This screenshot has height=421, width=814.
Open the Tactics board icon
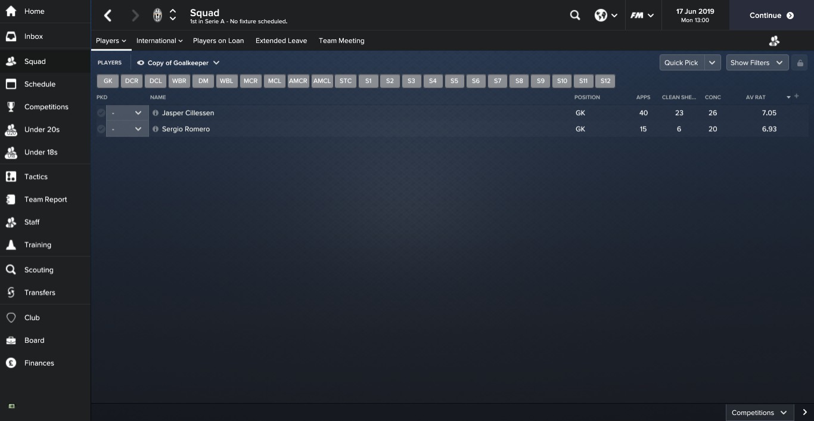[11, 177]
